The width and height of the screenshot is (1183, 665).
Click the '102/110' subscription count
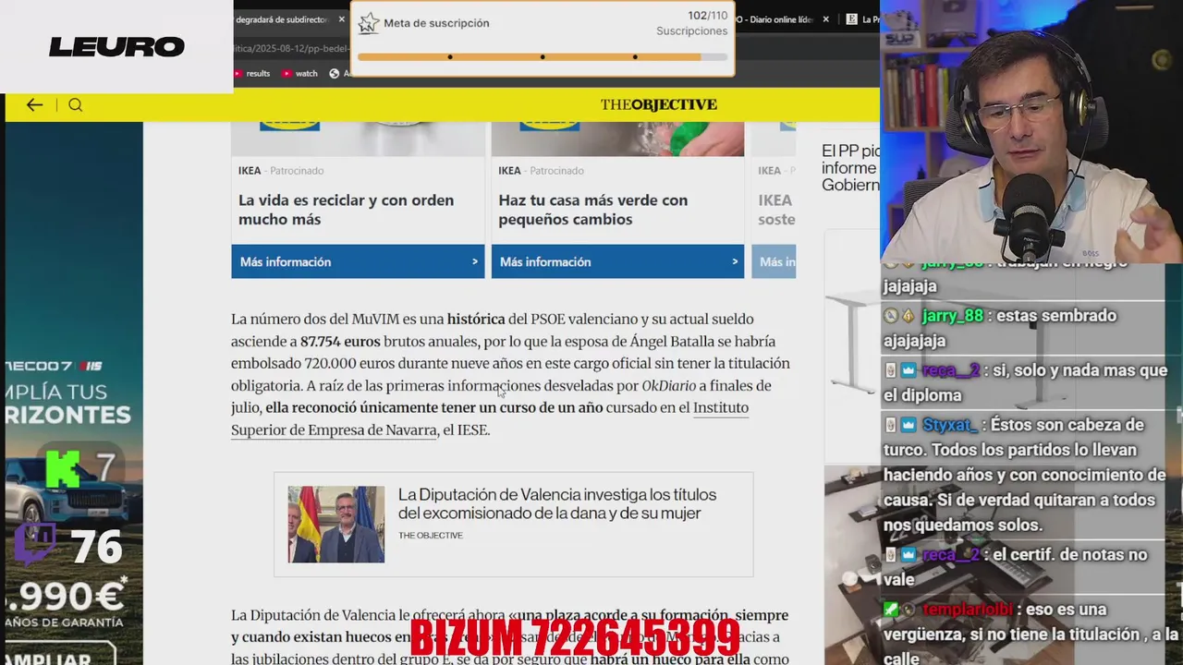707,16
